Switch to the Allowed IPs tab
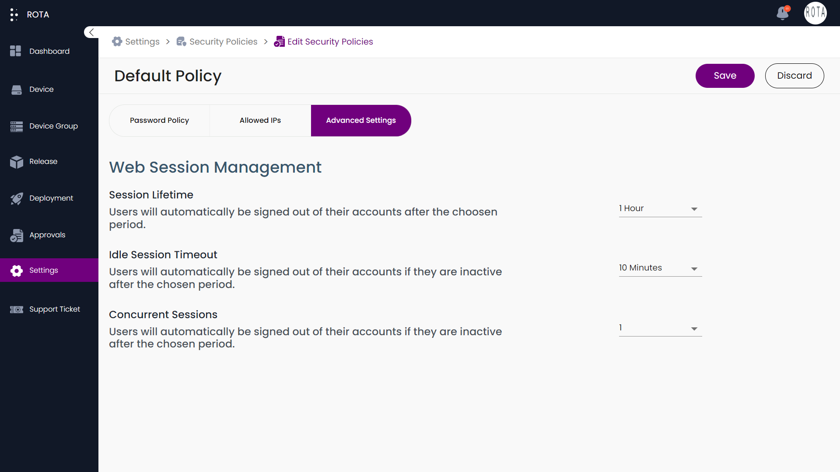This screenshot has width=840, height=472. point(259,121)
